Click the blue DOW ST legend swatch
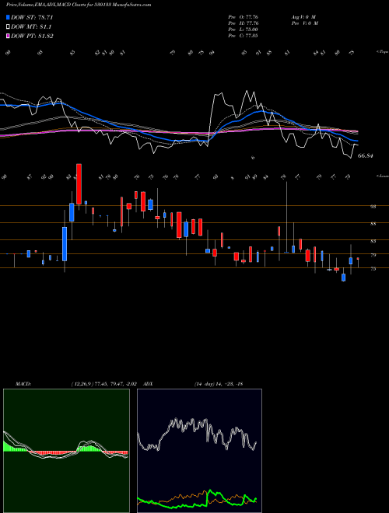The image size is (389, 513). click(8, 17)
